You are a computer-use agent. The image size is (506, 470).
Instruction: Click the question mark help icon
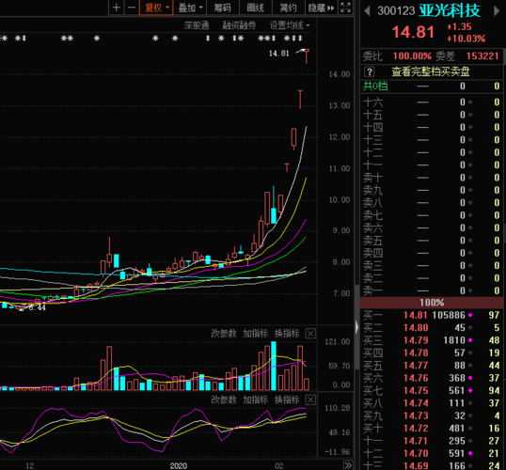[x=370, y=71]
